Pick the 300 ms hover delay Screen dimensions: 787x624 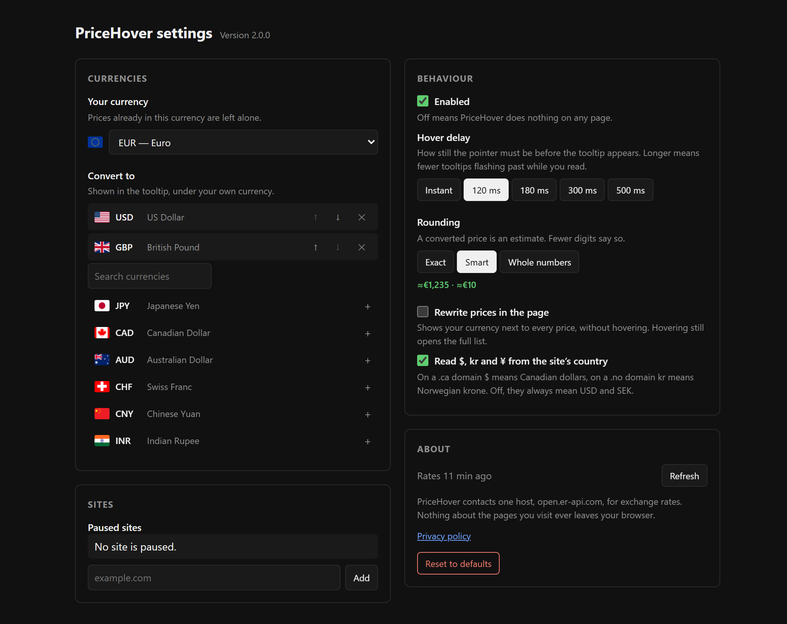pos(582,190)
